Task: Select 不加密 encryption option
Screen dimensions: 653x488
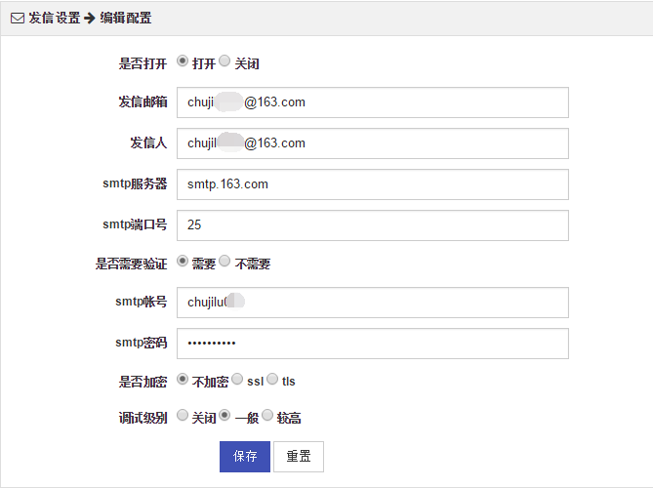Action: pos(183,379)
